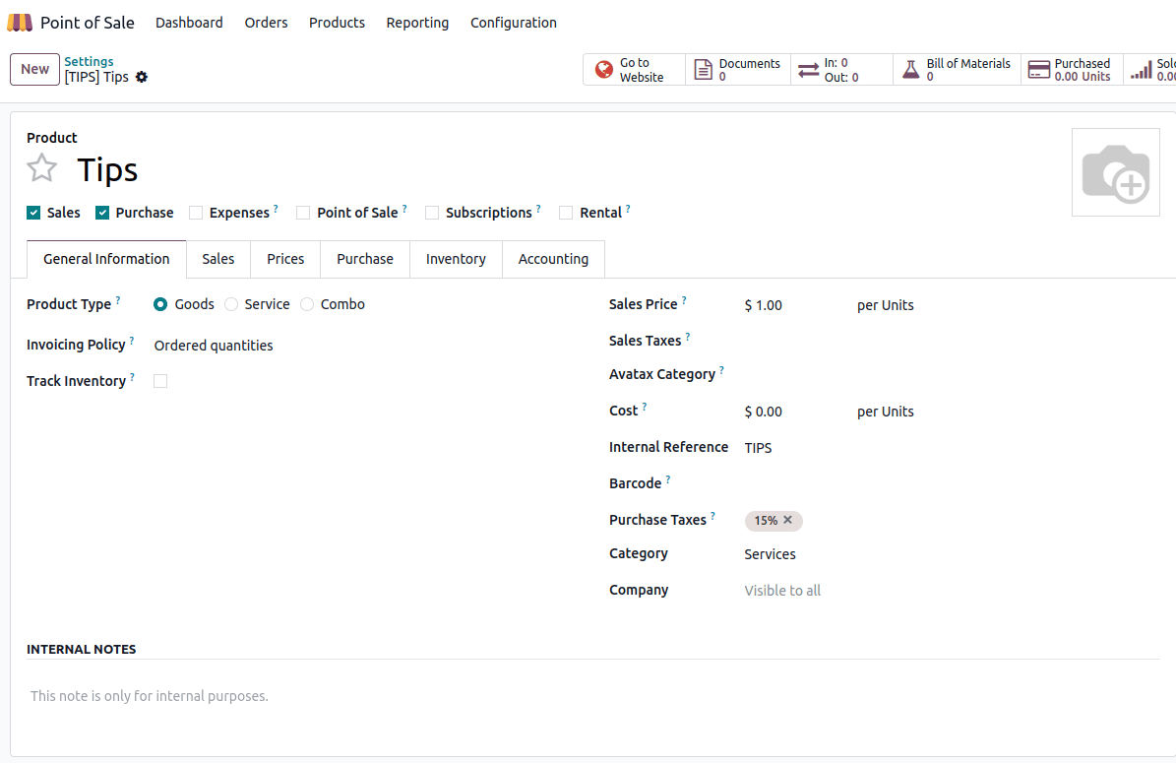The image size is (1176, 763).
Task: Click the Sales Price help question mark
Action: pyautogui.click(x=684, y=300)
